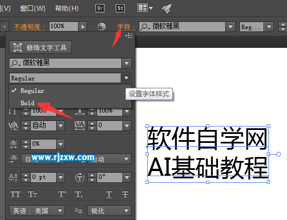
Task: Open the arrange documents layout icon
Action: (145, 8)
